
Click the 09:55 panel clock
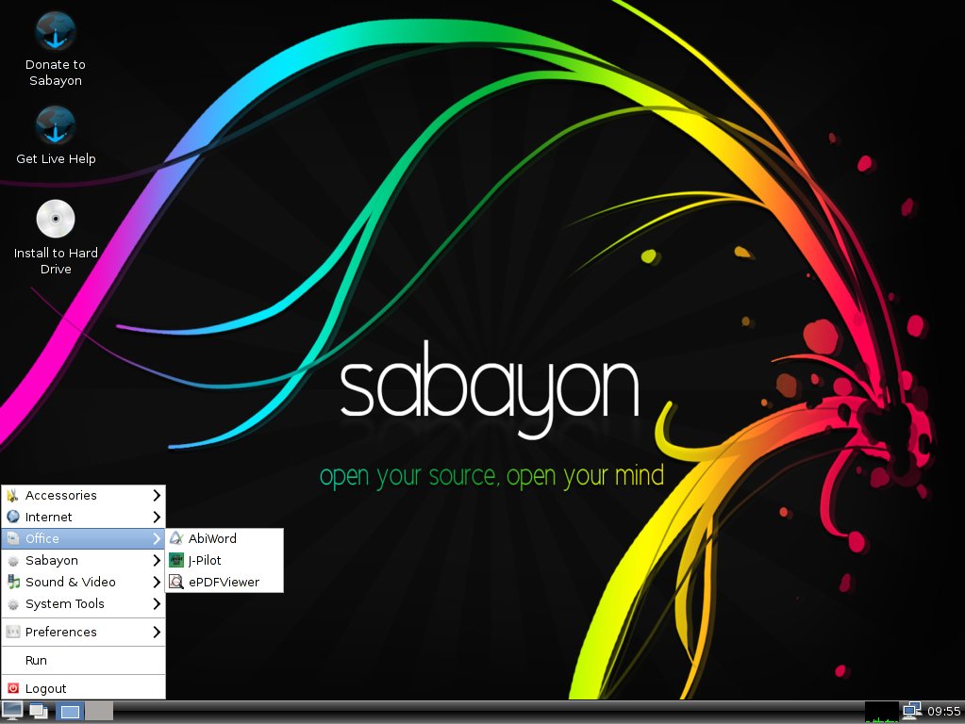pos(943,712)
